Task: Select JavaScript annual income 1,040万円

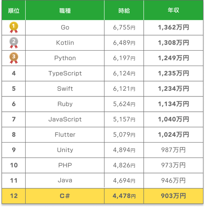Action: pos(173,119)
